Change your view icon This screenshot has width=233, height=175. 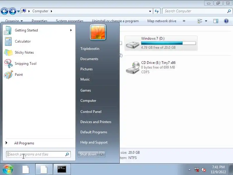tap(200, 21)
